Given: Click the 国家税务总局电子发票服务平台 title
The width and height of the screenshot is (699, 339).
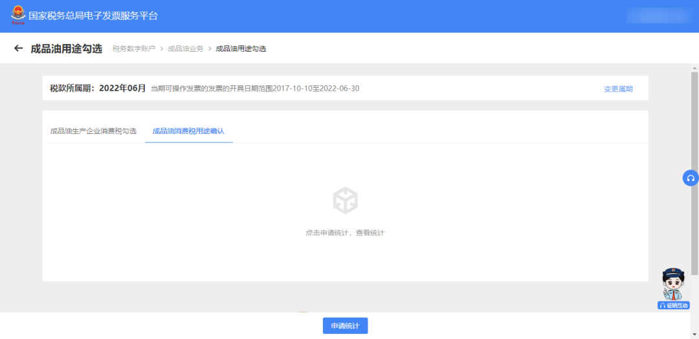Looking at the screenshot, I should [x=93, y=16].
